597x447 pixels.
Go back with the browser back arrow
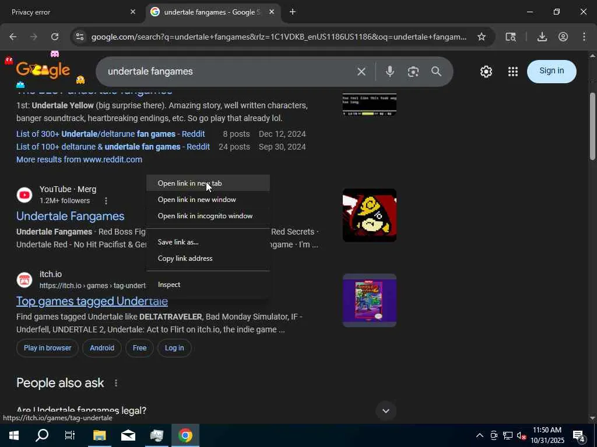13,37
